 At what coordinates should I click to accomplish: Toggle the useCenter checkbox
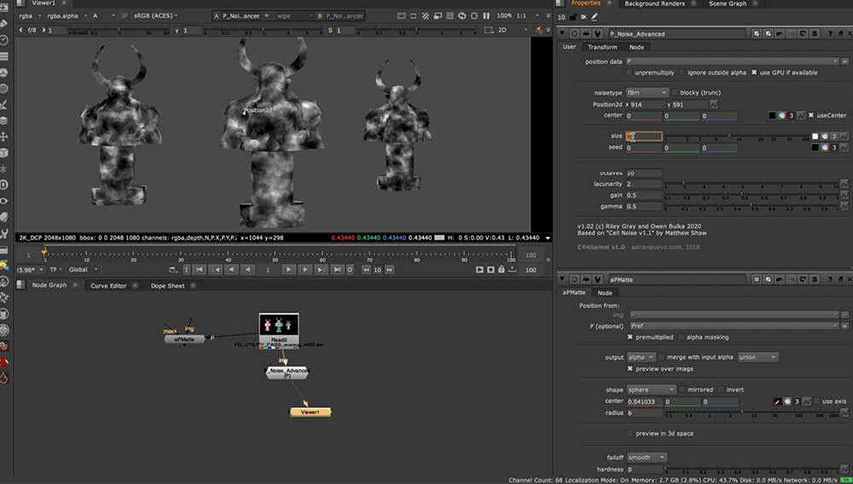[811, 116]
